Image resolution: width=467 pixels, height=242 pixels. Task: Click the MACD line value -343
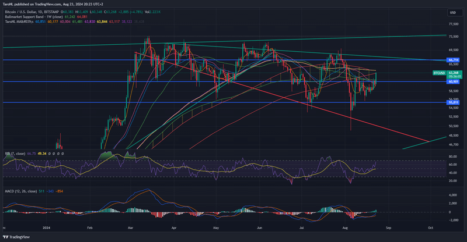50,191
